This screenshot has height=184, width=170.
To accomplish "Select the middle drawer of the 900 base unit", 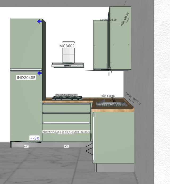I will coord(66,118).
